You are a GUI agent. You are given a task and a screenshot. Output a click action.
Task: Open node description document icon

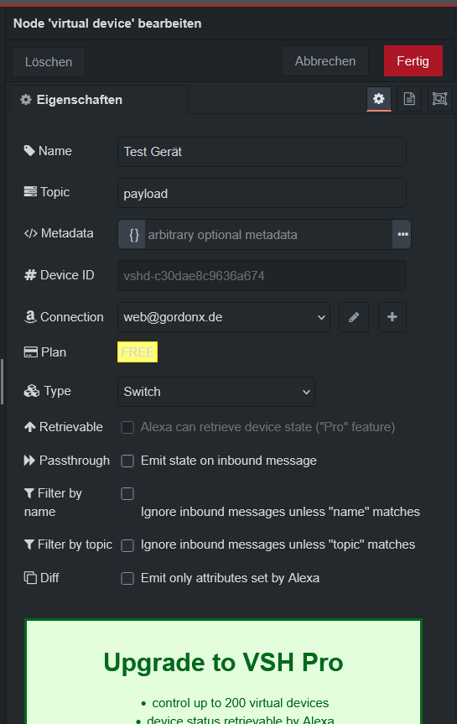point(409,99)
